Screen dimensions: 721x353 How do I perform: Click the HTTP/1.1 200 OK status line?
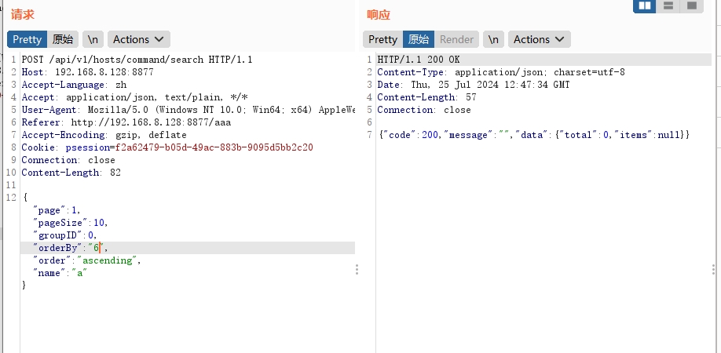[x=419, y=60]
